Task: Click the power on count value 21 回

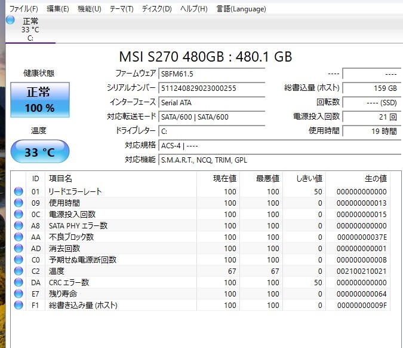Action: pos(371,117)
